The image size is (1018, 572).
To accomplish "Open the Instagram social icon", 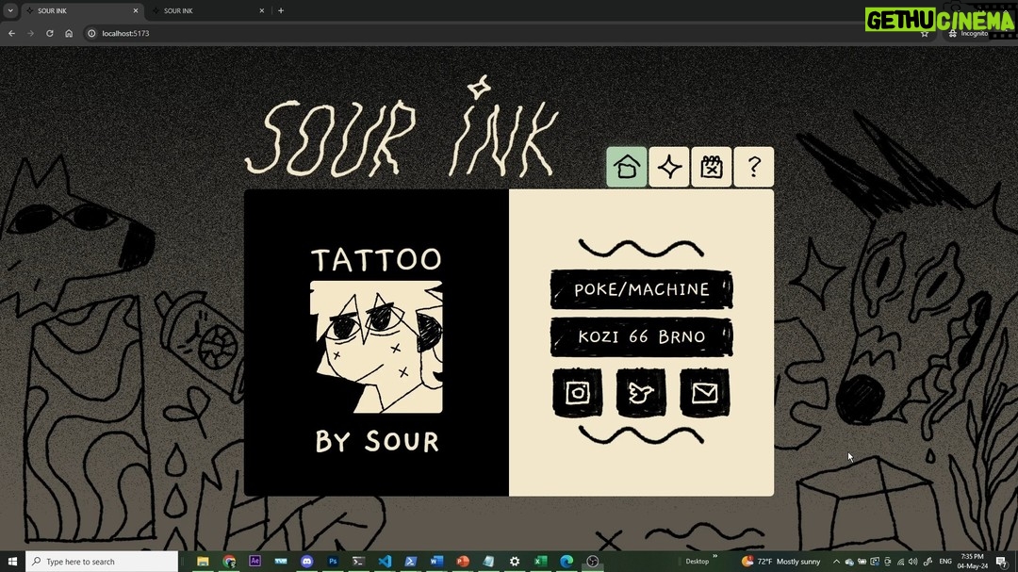I will click(x=577, y=392).
